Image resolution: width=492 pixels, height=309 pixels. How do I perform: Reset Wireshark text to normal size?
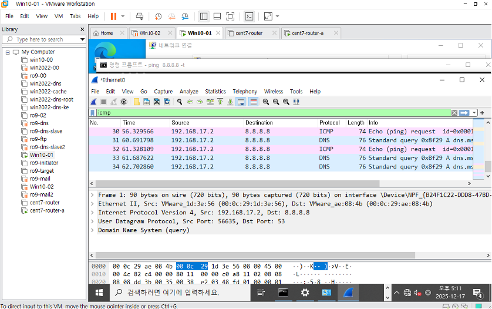pos(286,102)
